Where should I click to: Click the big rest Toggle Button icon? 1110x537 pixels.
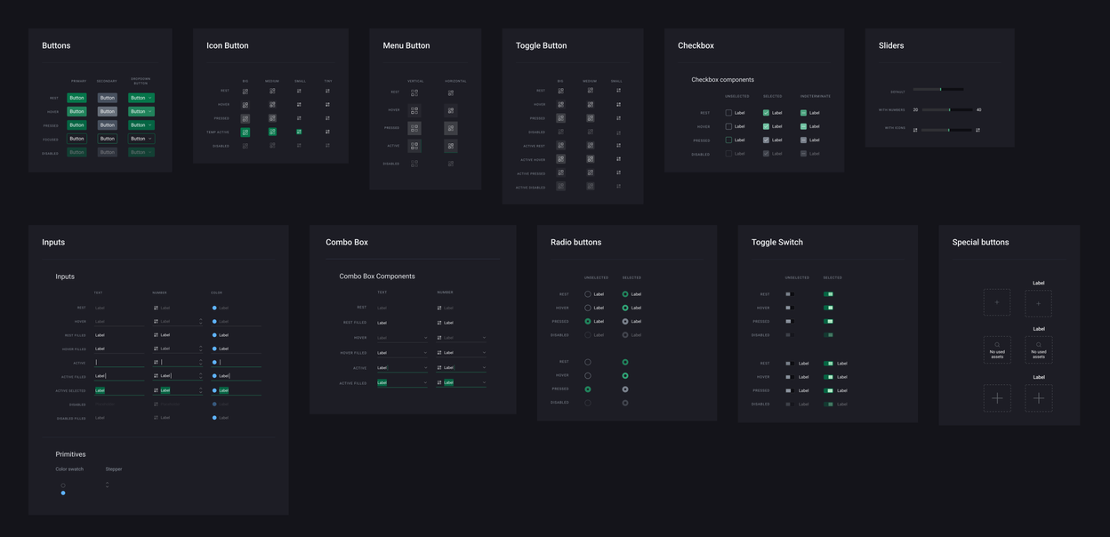[x=560, y=91]
